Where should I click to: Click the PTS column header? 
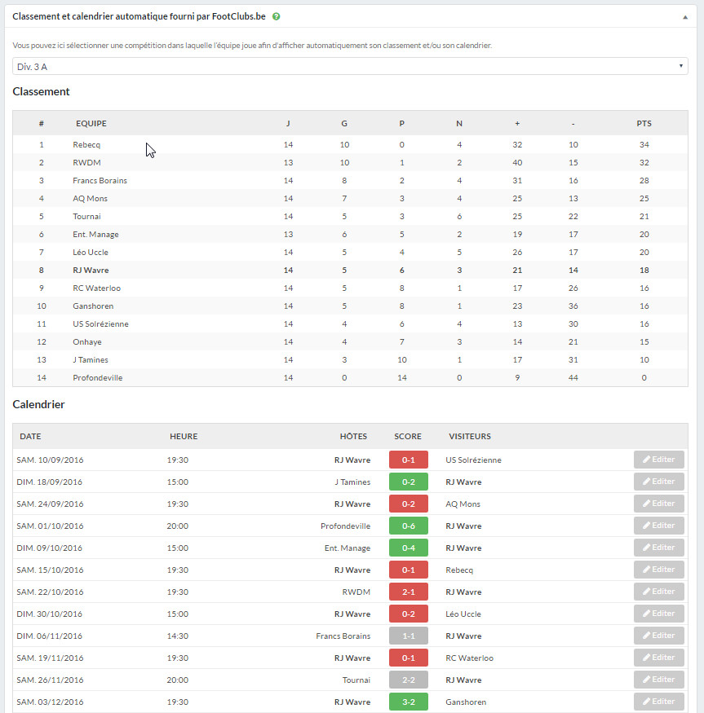click(x=644, y=123)
